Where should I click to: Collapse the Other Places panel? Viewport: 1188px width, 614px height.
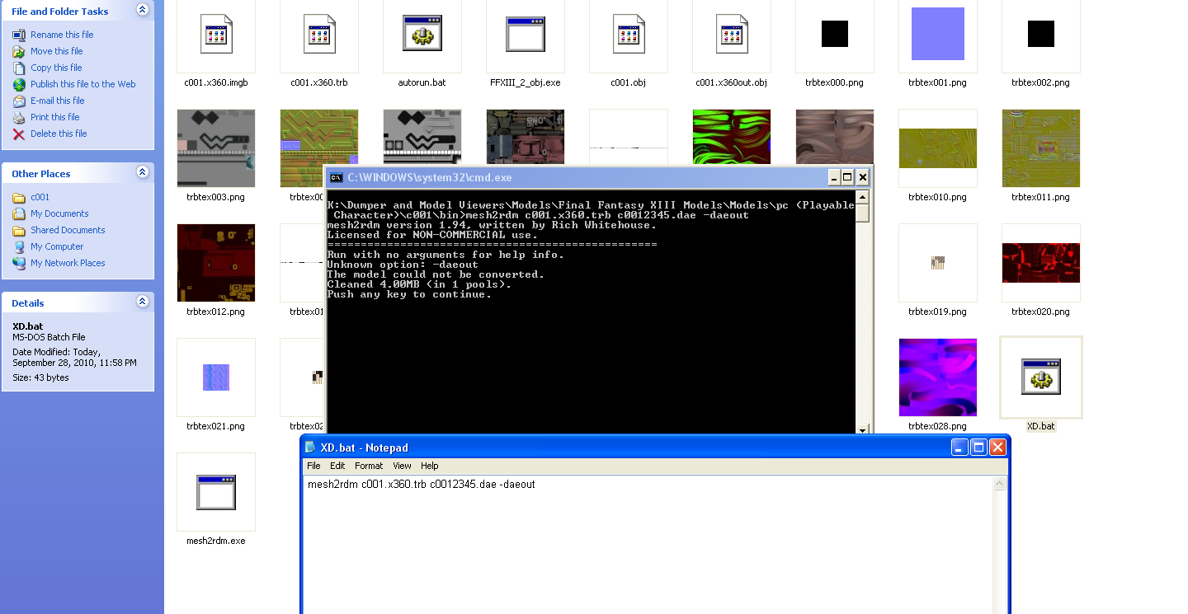coord(142,172)
